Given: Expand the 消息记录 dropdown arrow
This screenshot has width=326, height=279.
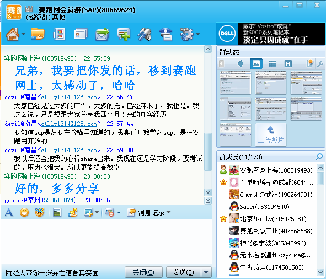Looking at the screenshot, I should pyautogui.click(x=169, y=212).
